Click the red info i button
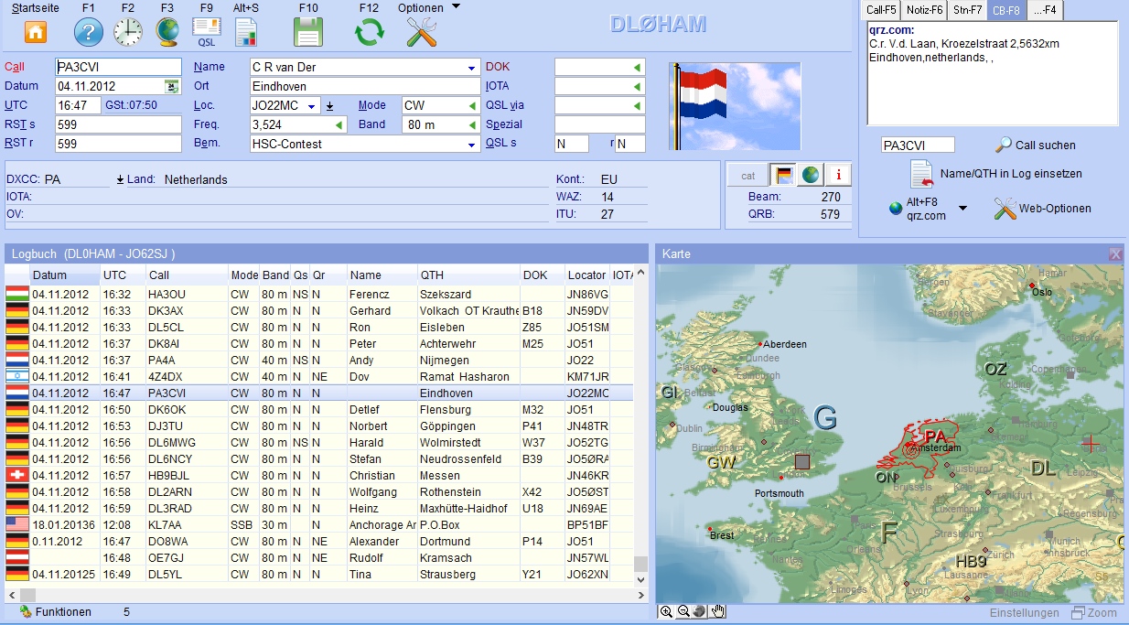 point(838,175)
